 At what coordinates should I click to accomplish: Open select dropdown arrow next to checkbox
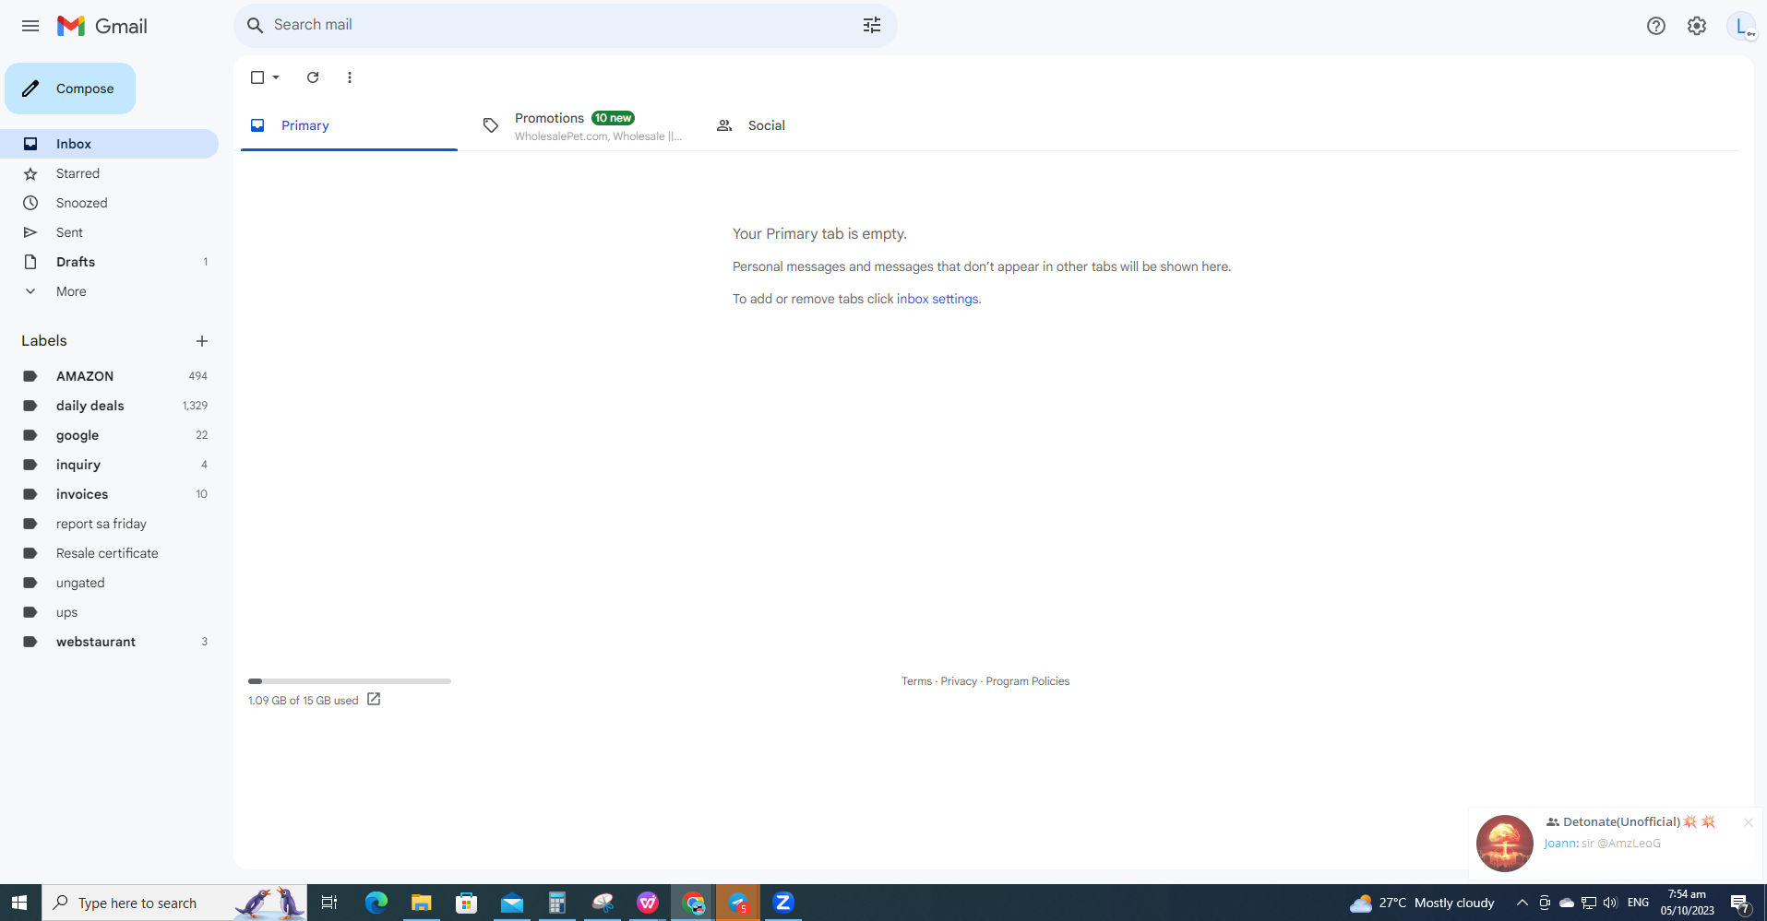point(276,77)
